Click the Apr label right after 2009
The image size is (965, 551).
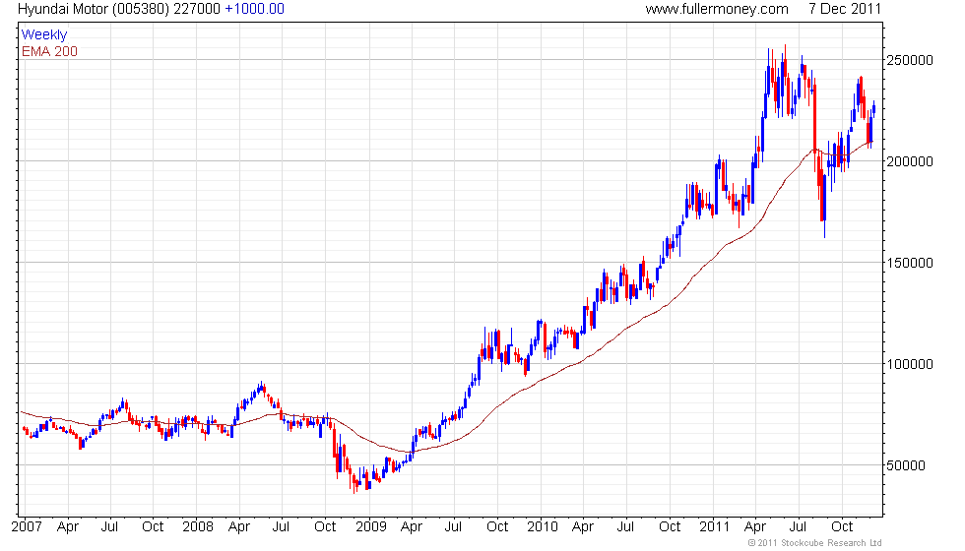point(412,527)
